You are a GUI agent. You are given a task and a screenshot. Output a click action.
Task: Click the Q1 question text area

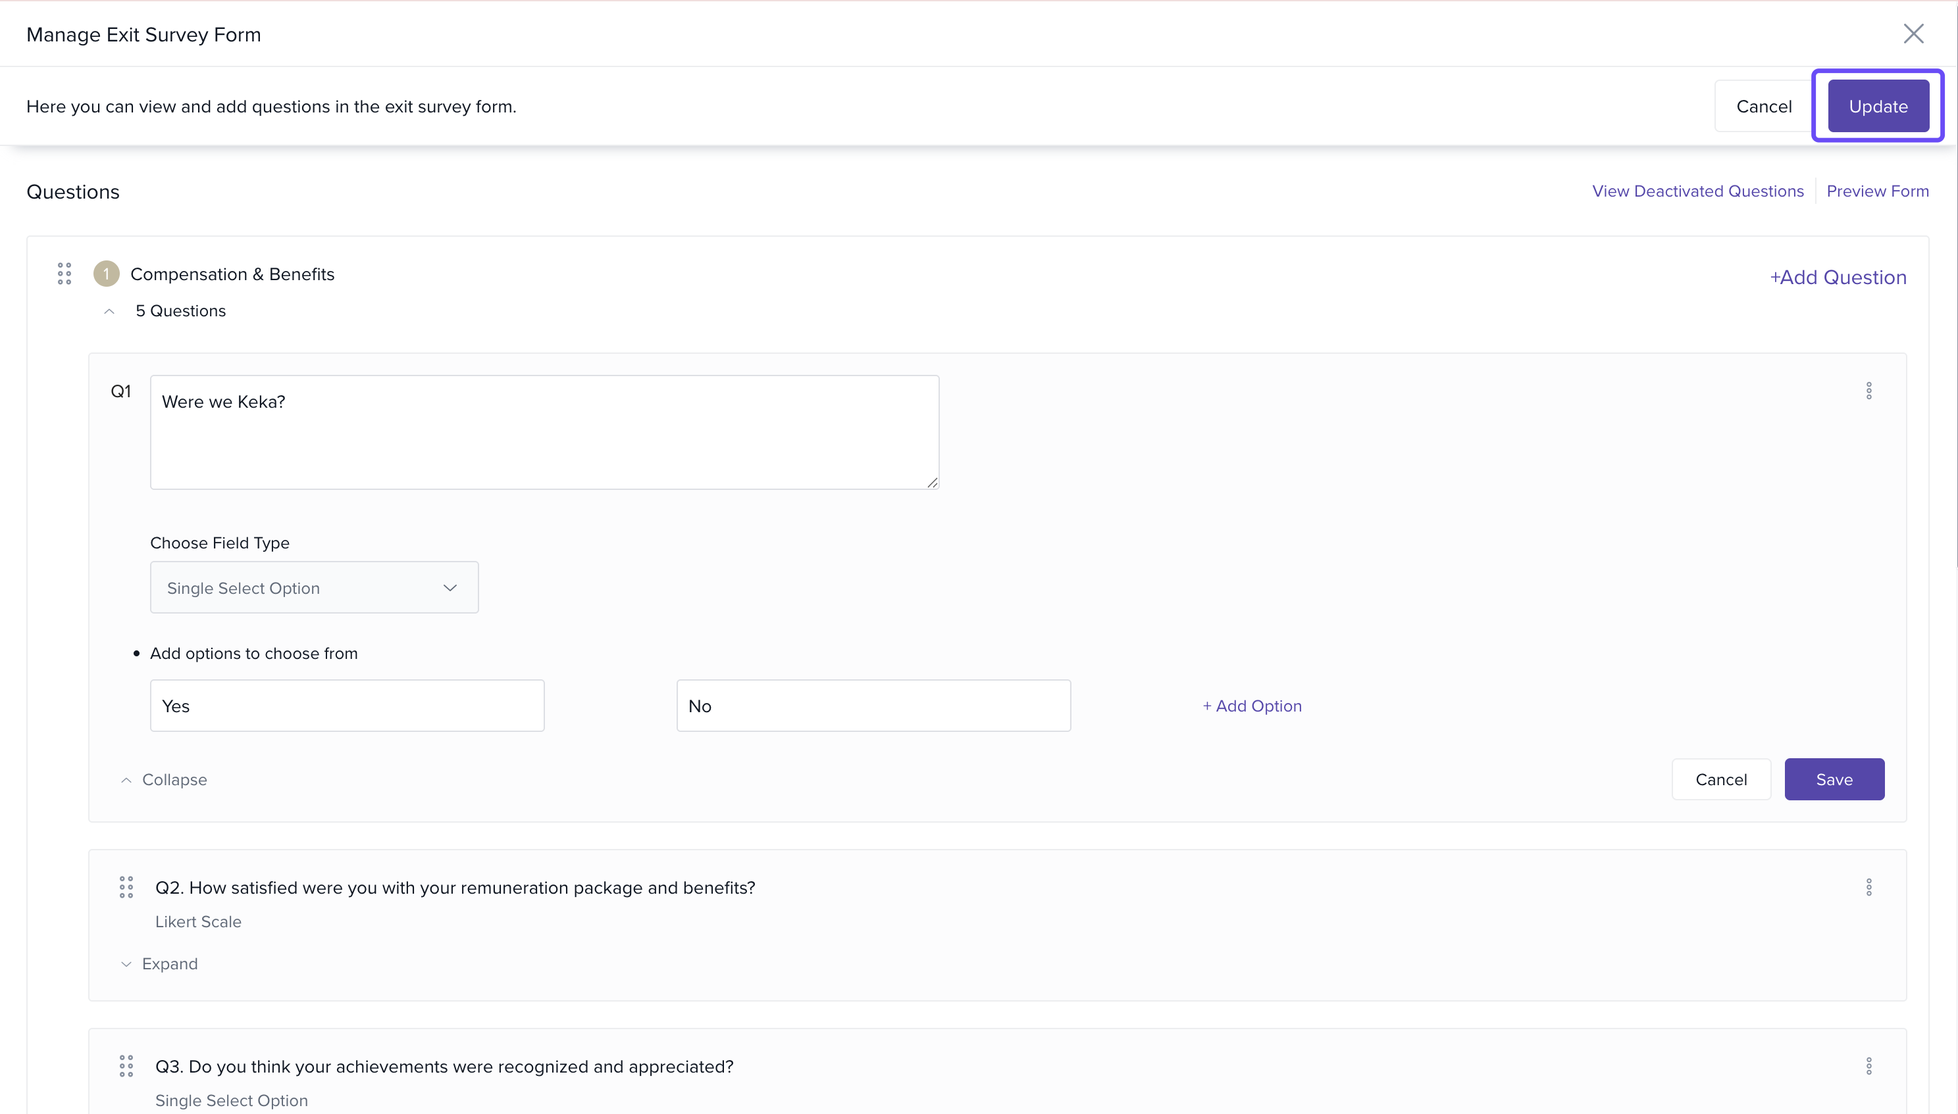click(544, 432)
